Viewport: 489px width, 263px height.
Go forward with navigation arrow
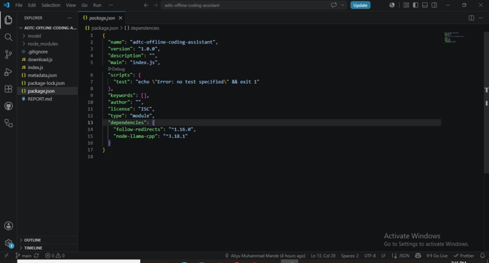155,5
